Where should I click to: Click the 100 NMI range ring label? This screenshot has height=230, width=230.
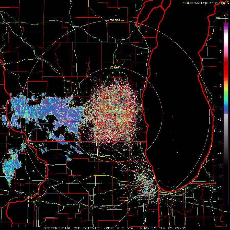(x=115, y=20)
